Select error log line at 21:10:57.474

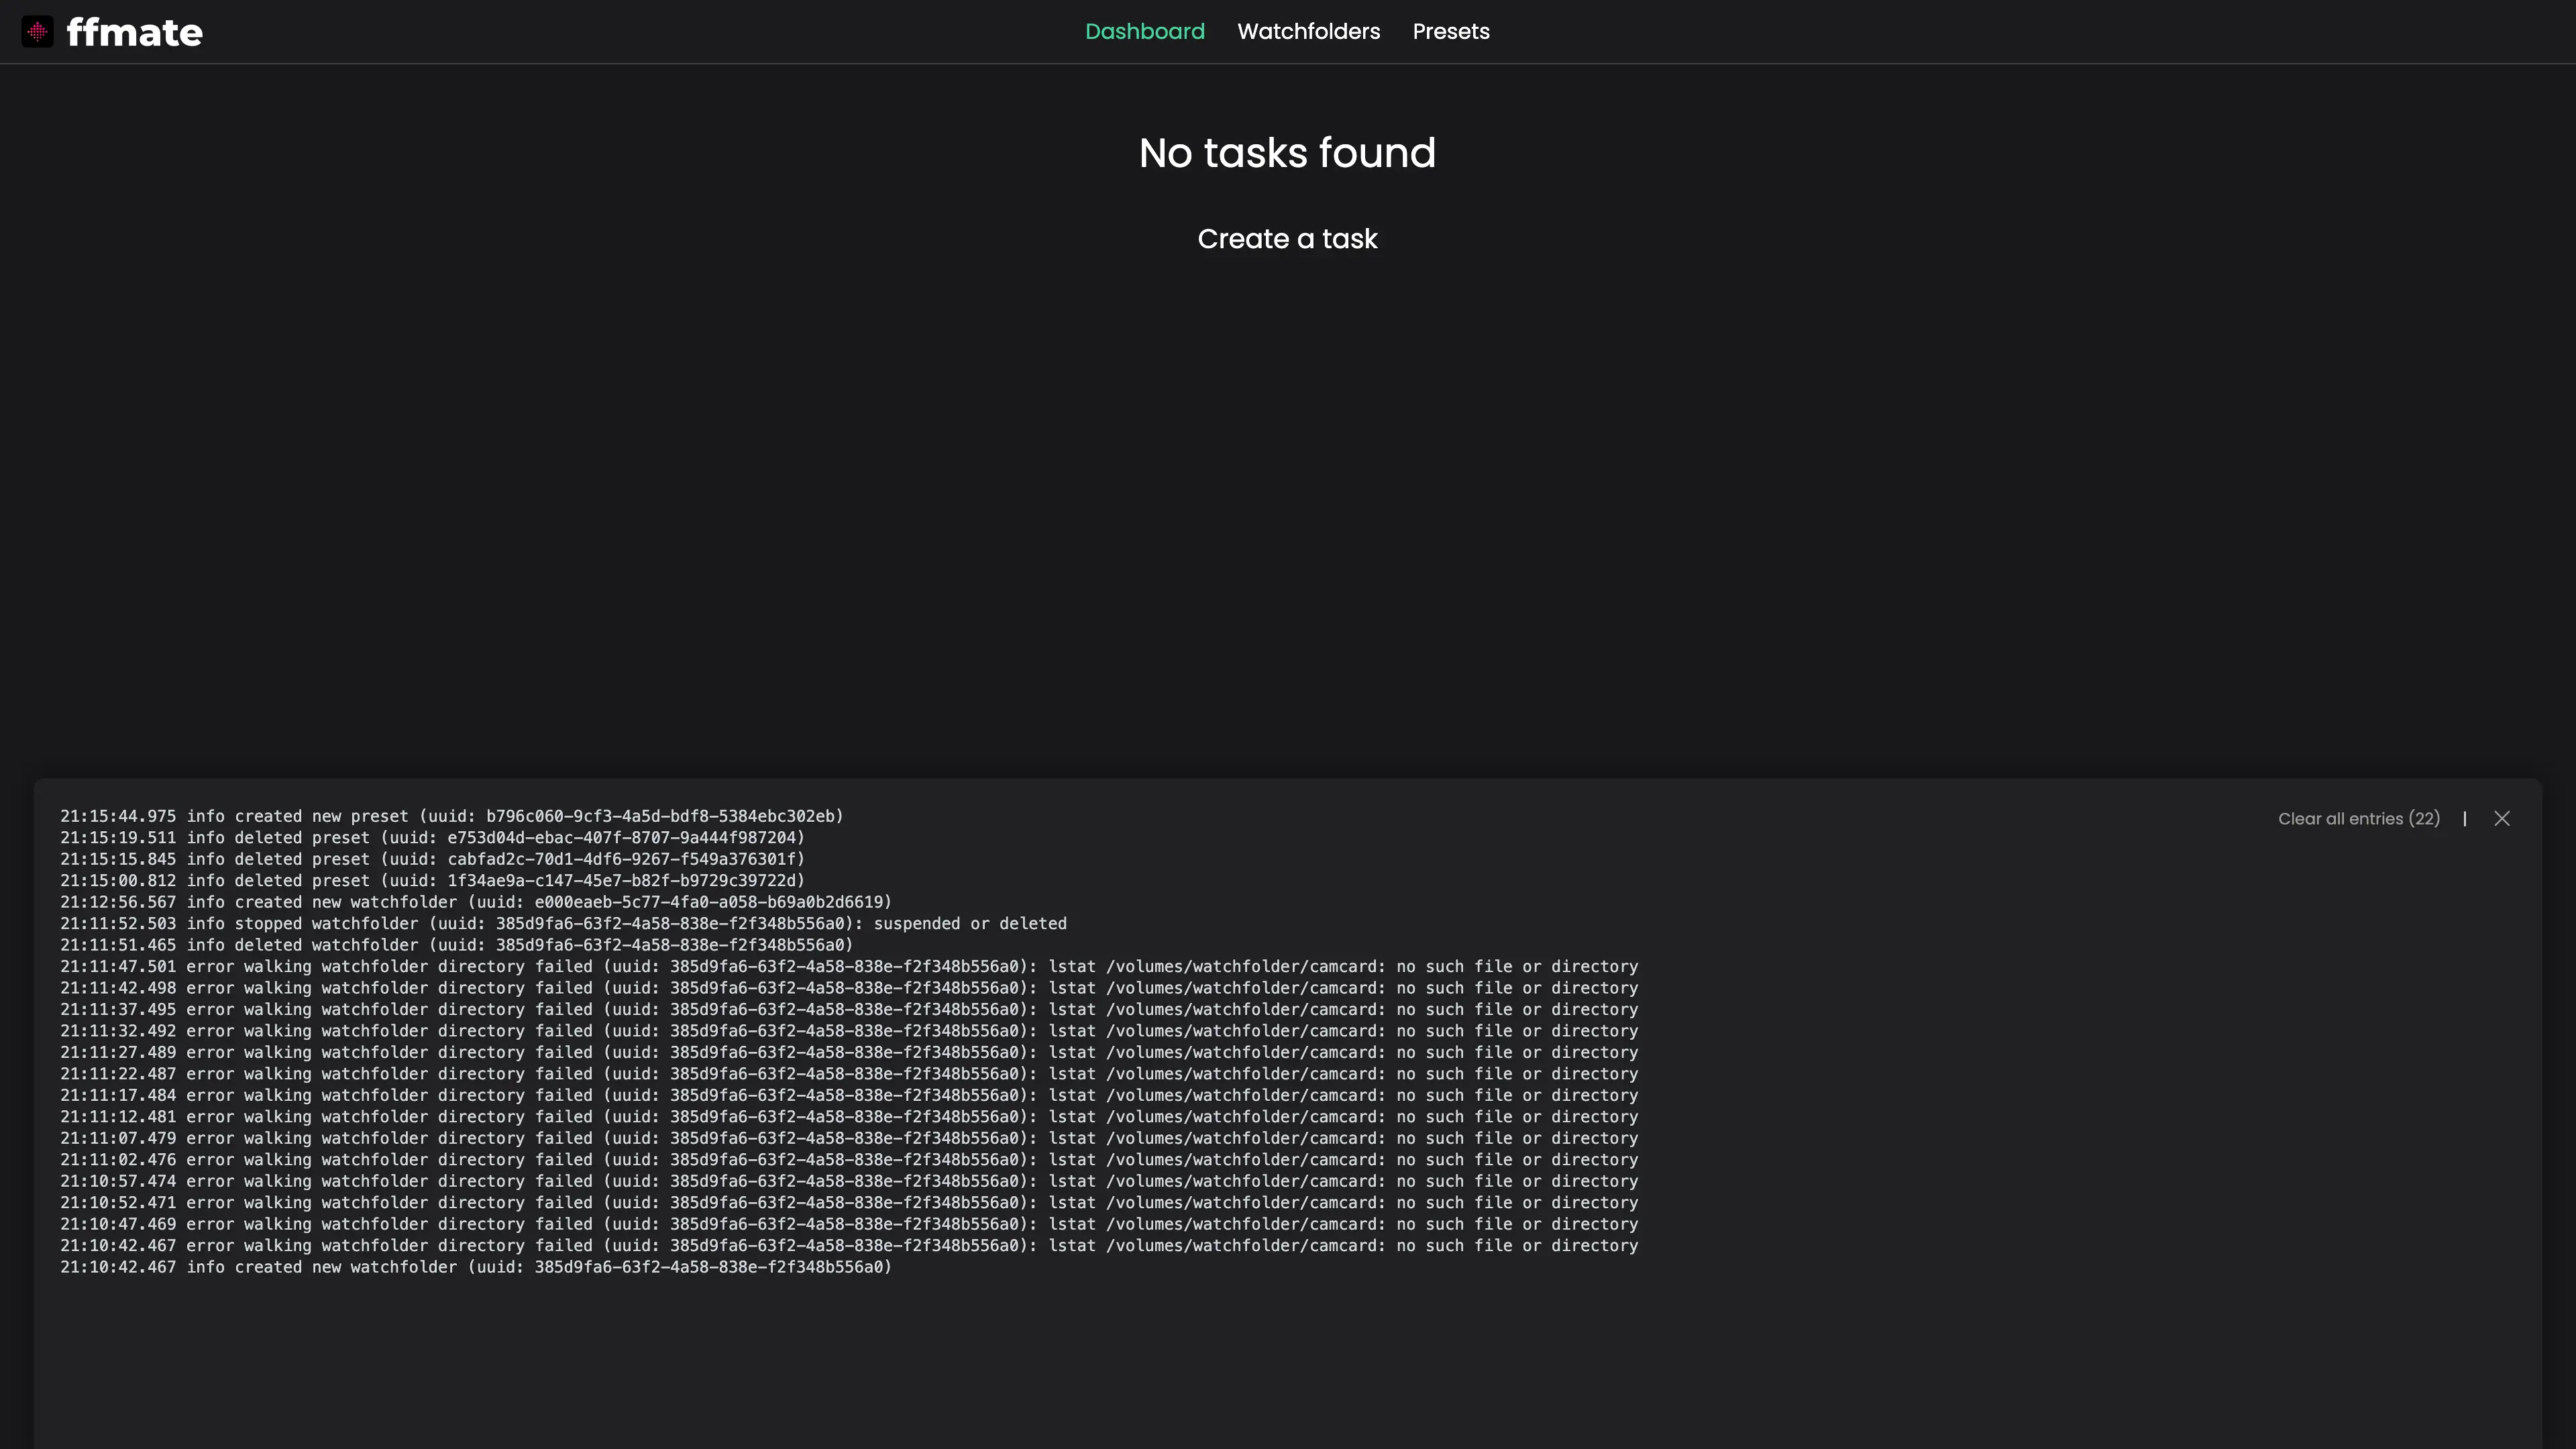[849, 1182]
